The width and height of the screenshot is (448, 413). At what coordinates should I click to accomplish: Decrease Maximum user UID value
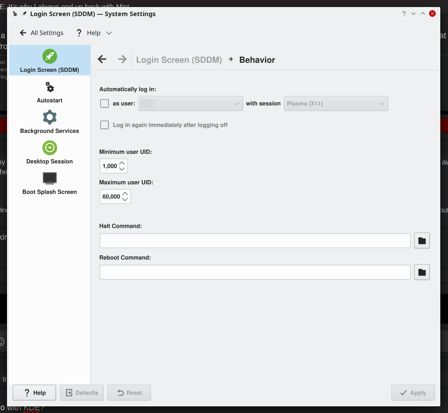click(125, 199)
